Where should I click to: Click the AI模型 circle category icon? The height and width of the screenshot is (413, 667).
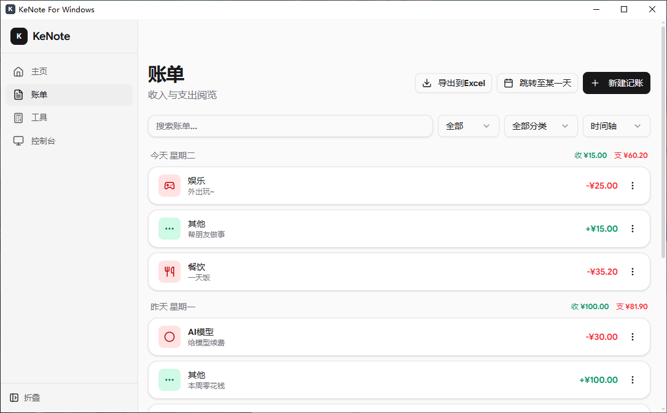click(170, 337)
